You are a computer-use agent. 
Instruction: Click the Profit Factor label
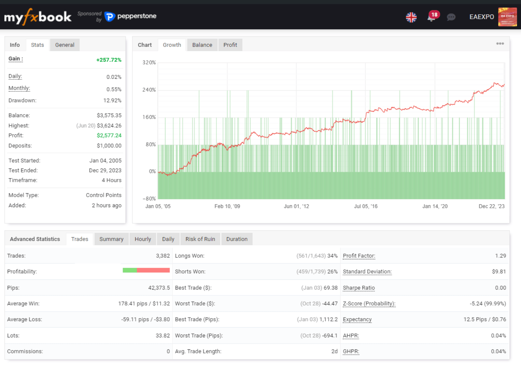359,256
